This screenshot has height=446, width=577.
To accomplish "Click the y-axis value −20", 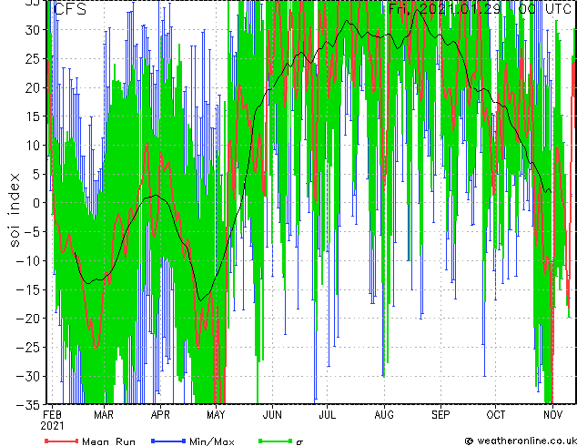I will 28,319.
